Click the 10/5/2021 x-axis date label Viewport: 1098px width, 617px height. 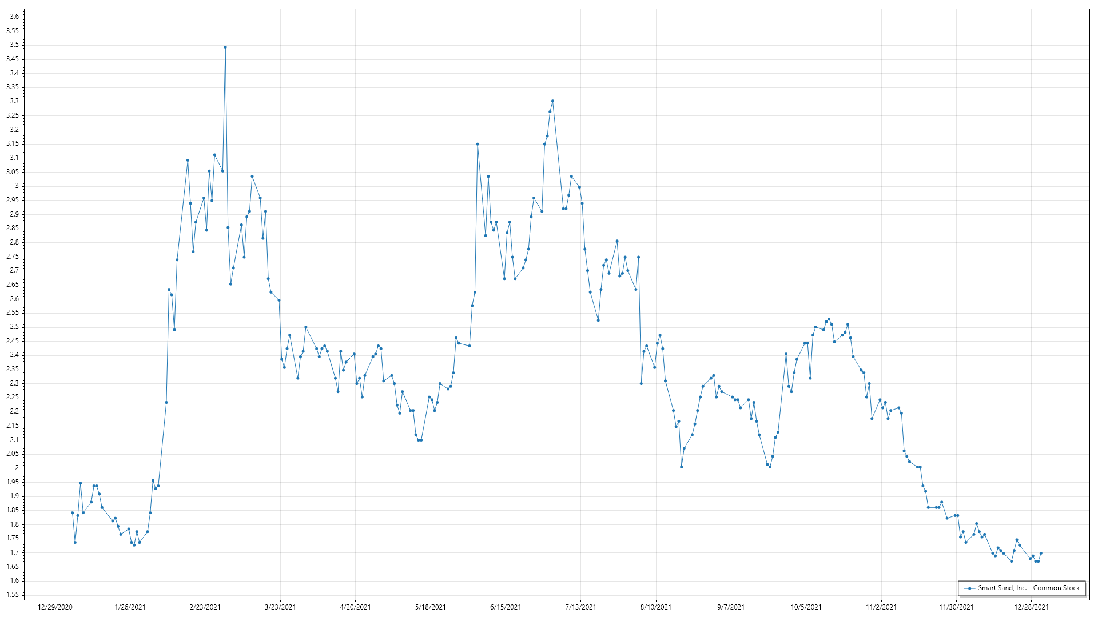(806, 607)
